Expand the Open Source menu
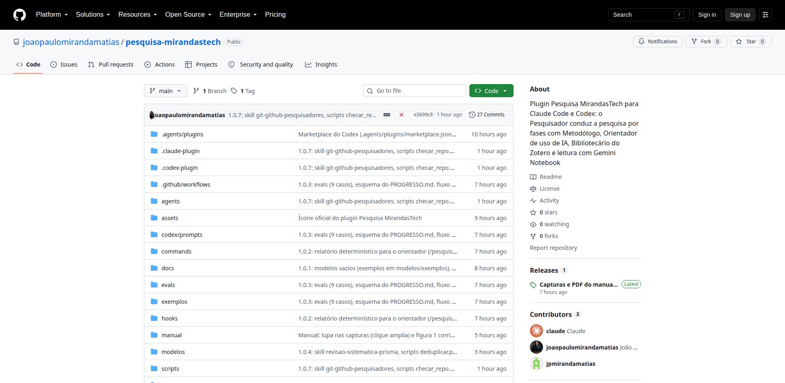The image size is (785, 383). pos(188,14)
